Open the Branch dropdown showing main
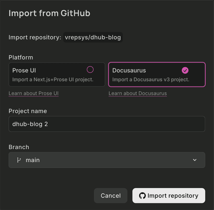The width and height of the screenshot is (214, 210). click(107, 160)
